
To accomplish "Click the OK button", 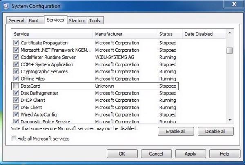I will pos(122,154).
